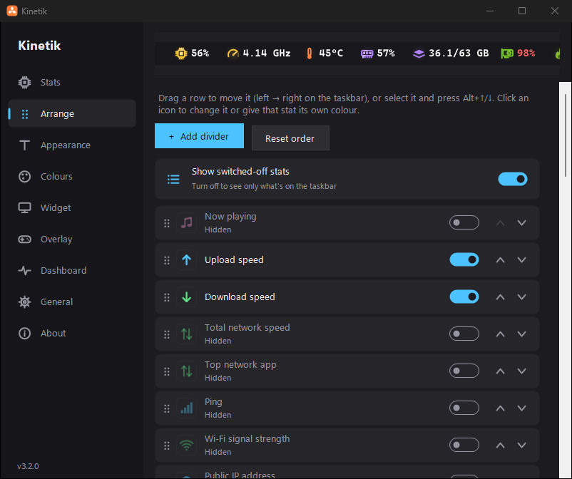Turn off Show switched-off stats toggle
572x479 pixels.
click(513, 179)
